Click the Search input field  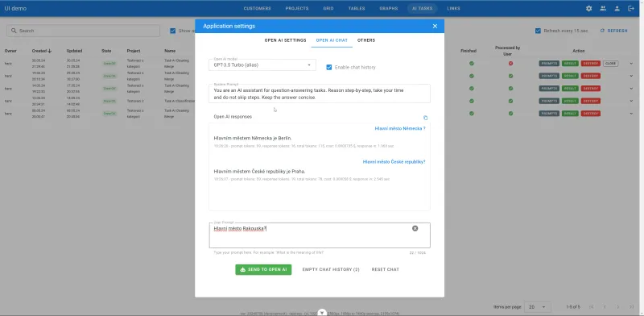click(x=84, y=31)
